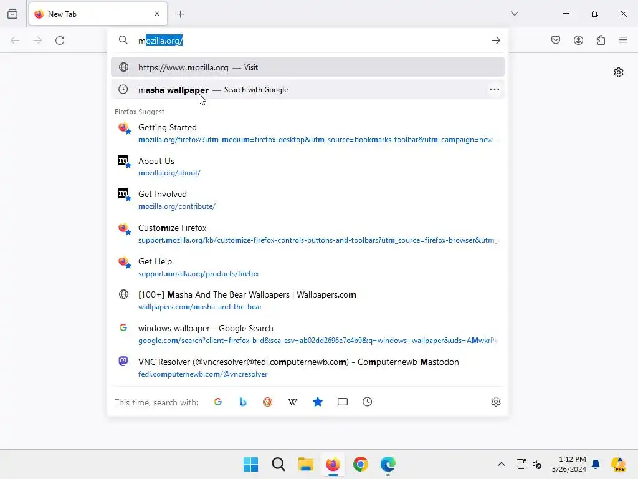Open the Get Involved bookmark suggestion
The image size is (638, 479).
pyautogui.click(x=308, y=200)
